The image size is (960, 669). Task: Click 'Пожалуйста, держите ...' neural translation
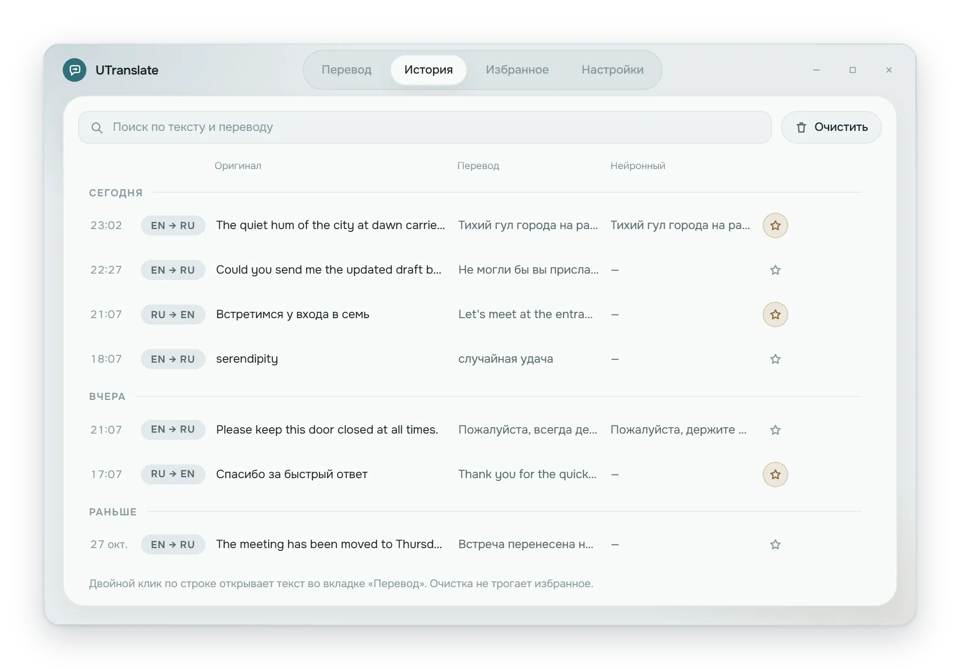click(678, 430)
